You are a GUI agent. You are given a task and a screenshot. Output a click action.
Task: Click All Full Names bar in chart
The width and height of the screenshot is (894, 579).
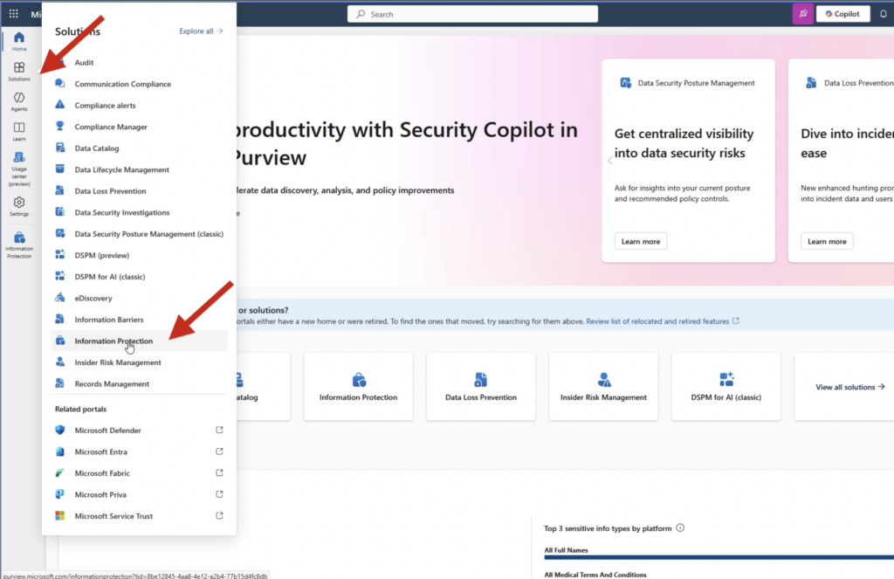tap(719, 557)
